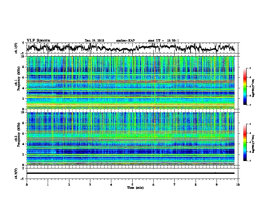Click tick label "1" on the time axis

(x=48, y=185)
